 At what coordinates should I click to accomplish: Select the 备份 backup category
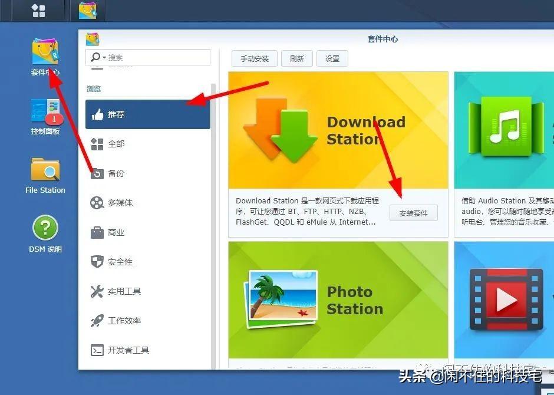click(x=148, y=173)
